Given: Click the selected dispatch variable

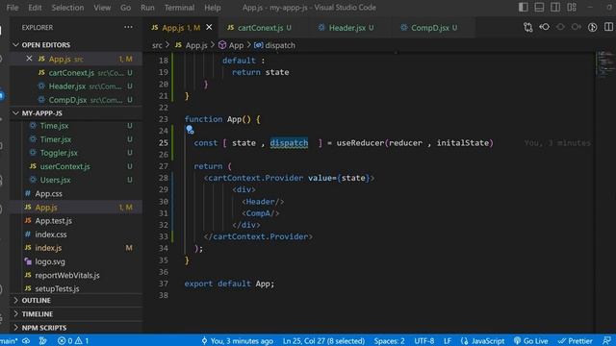Looking at the screenshot, I should [289, 143].
